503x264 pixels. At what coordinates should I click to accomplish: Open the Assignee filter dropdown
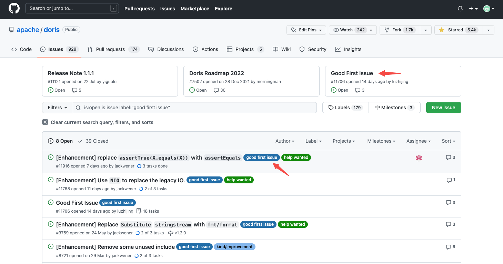(x=419, y=141)
